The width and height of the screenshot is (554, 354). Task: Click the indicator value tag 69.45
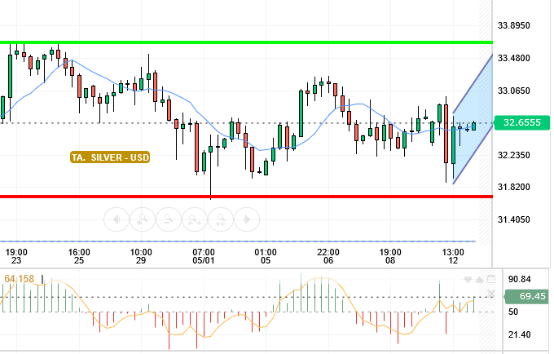(x=527, y=296)
